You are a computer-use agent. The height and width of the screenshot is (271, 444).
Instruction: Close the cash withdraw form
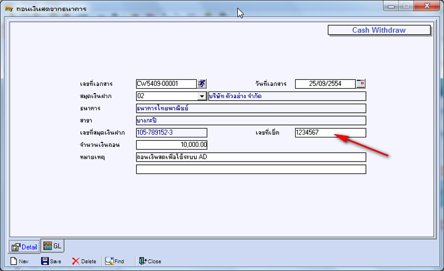pyautogui.click(x=150, y=261)
